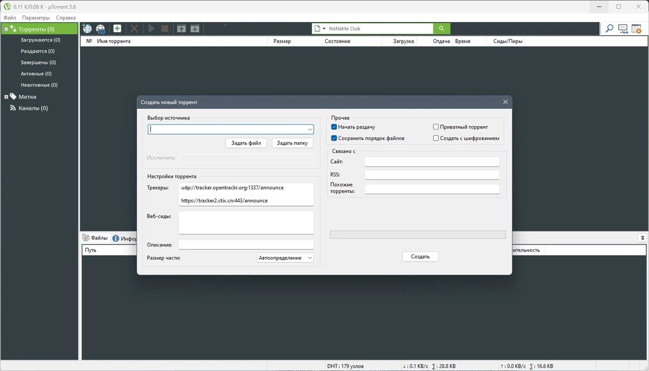
Task: Enable the Приватный торрент checkbox
Action: pos(436,127)
